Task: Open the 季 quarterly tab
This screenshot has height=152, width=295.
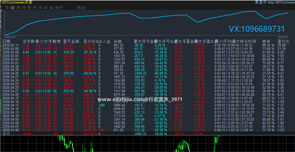Action: pyautogui.click(x=29, y=8)
